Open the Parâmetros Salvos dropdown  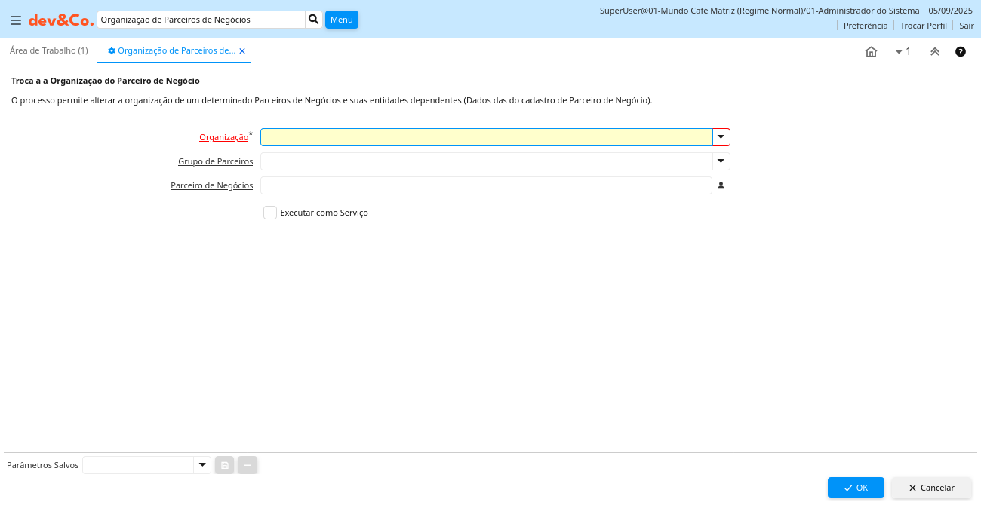click(x=201, y=465)
